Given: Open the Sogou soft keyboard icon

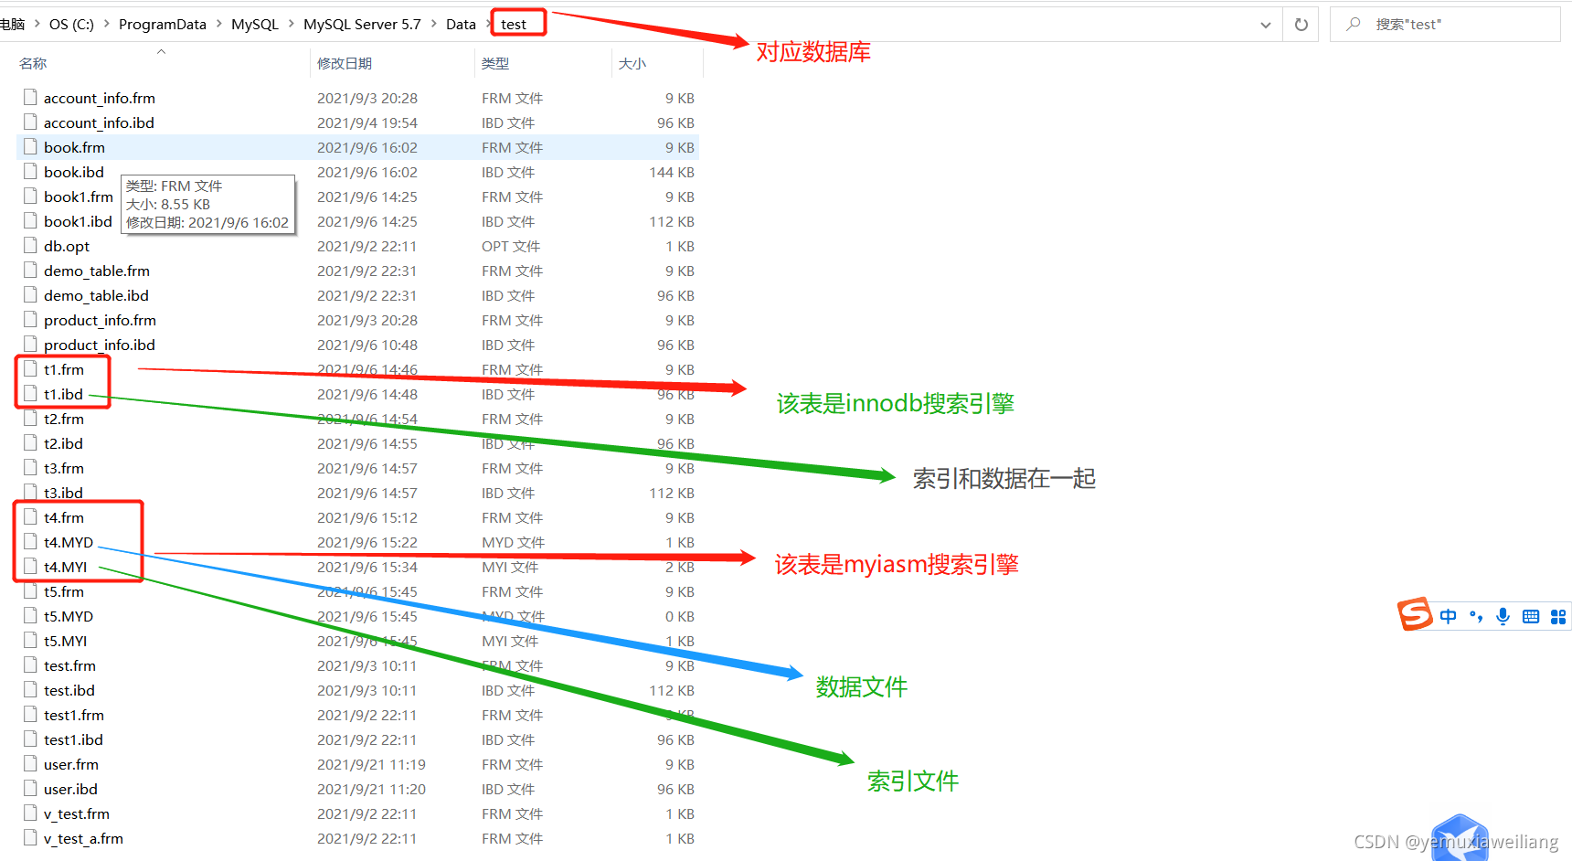Looking at the screenshot, I should (x=1531, y=617).
